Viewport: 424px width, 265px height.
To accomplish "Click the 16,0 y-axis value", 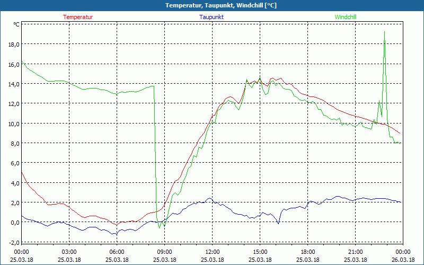I will [x=14, y=64].
